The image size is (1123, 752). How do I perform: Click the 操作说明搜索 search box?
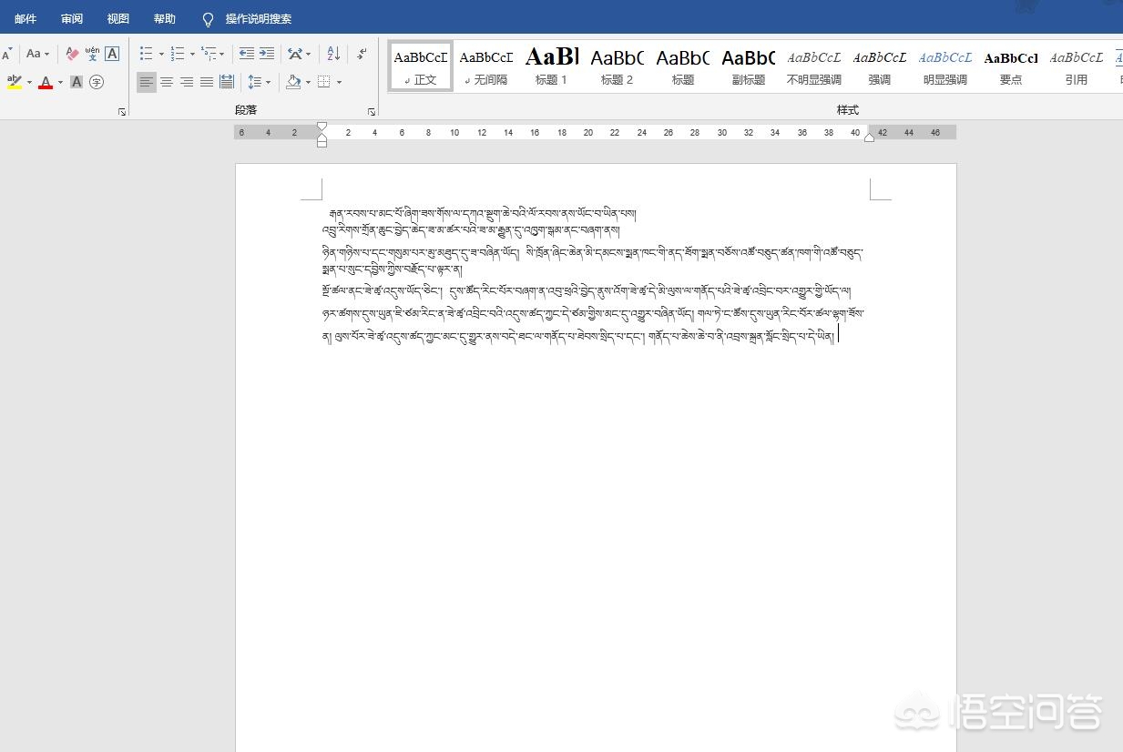pos(258,18)
